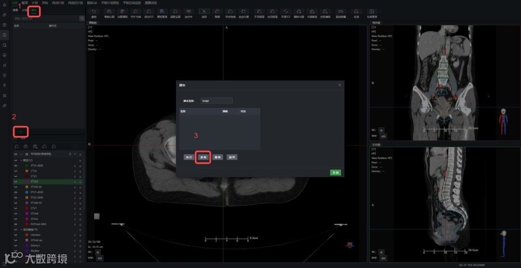
Task: Click the 执行 execute button in script dialog
Action: click(189, 158)
